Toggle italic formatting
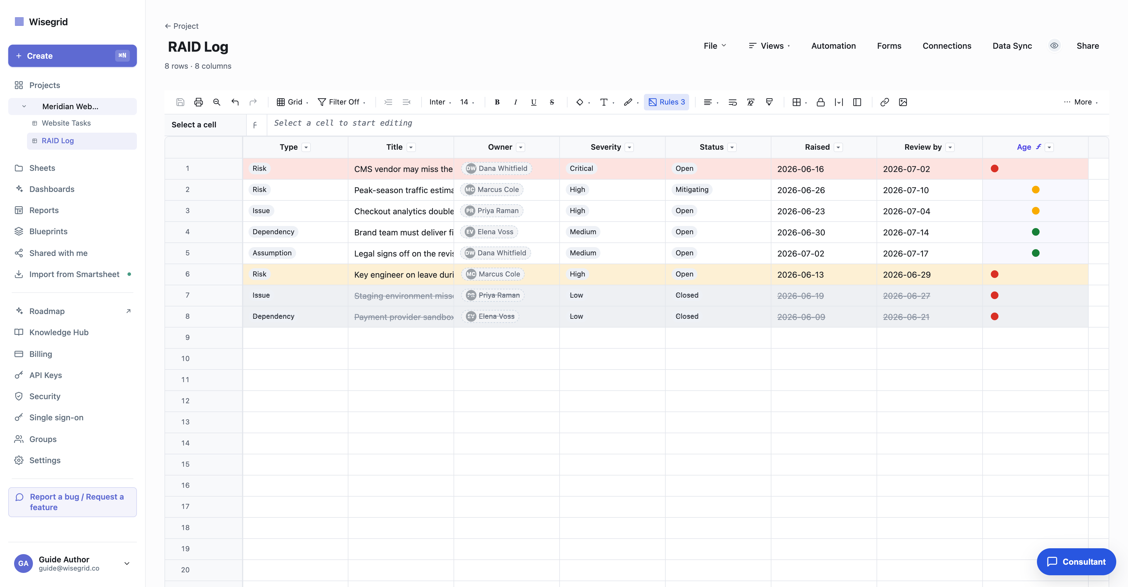 516,102
